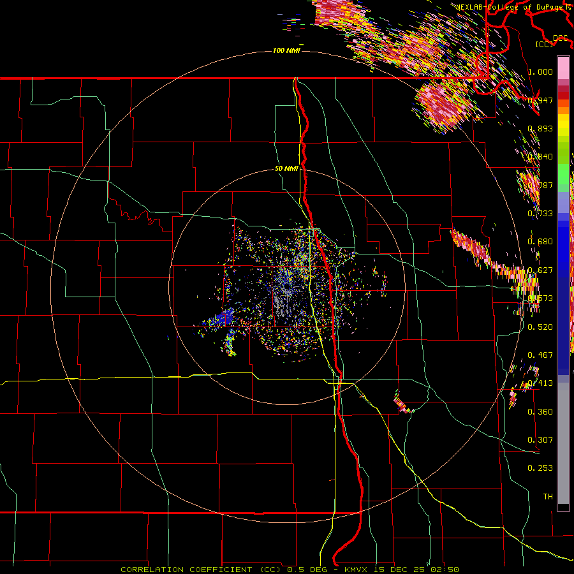Click the "100 NMI" range ring label
The width and height of the screenshot is (574, 574).
click(x=286, y=50)
